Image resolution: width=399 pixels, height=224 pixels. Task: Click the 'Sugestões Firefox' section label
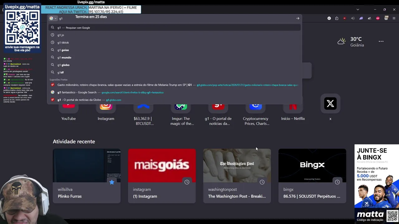(x=58, y=80)
